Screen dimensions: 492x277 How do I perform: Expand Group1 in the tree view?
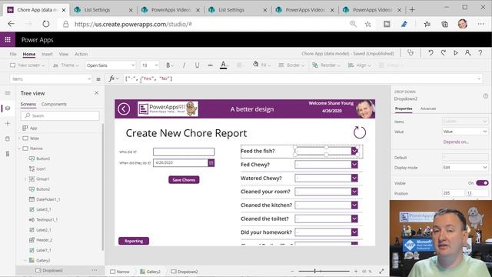tap(25, 179)
